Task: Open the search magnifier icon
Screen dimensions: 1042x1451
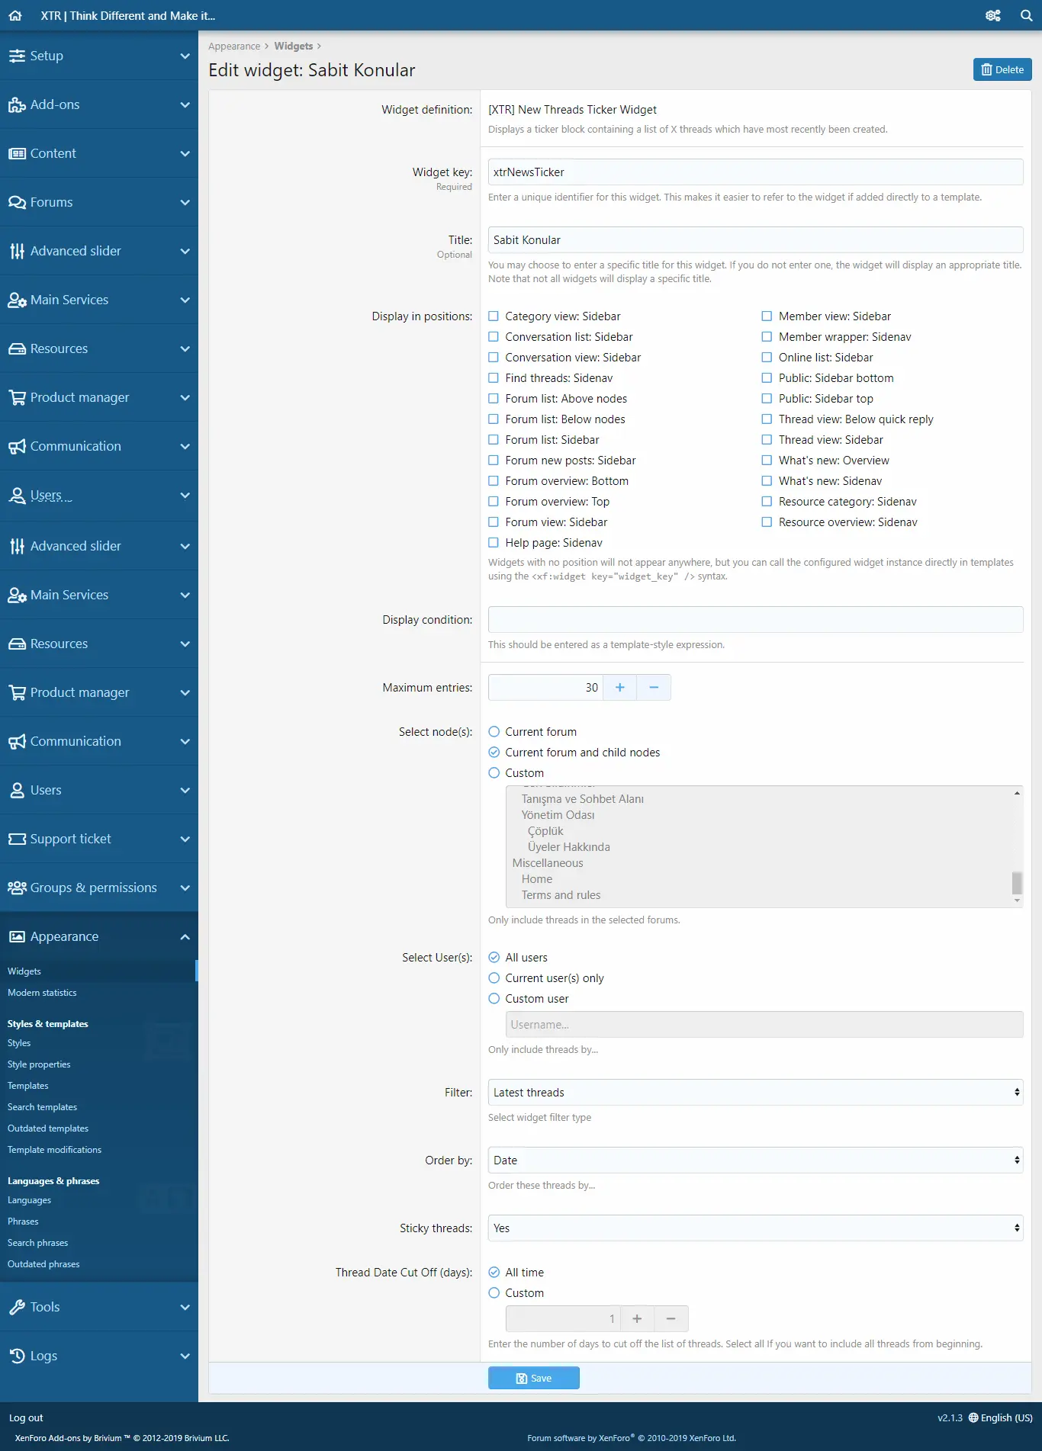Action: click(x=1026, y=15)
